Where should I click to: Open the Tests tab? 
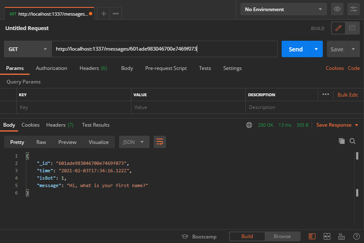tap(205, 68)
